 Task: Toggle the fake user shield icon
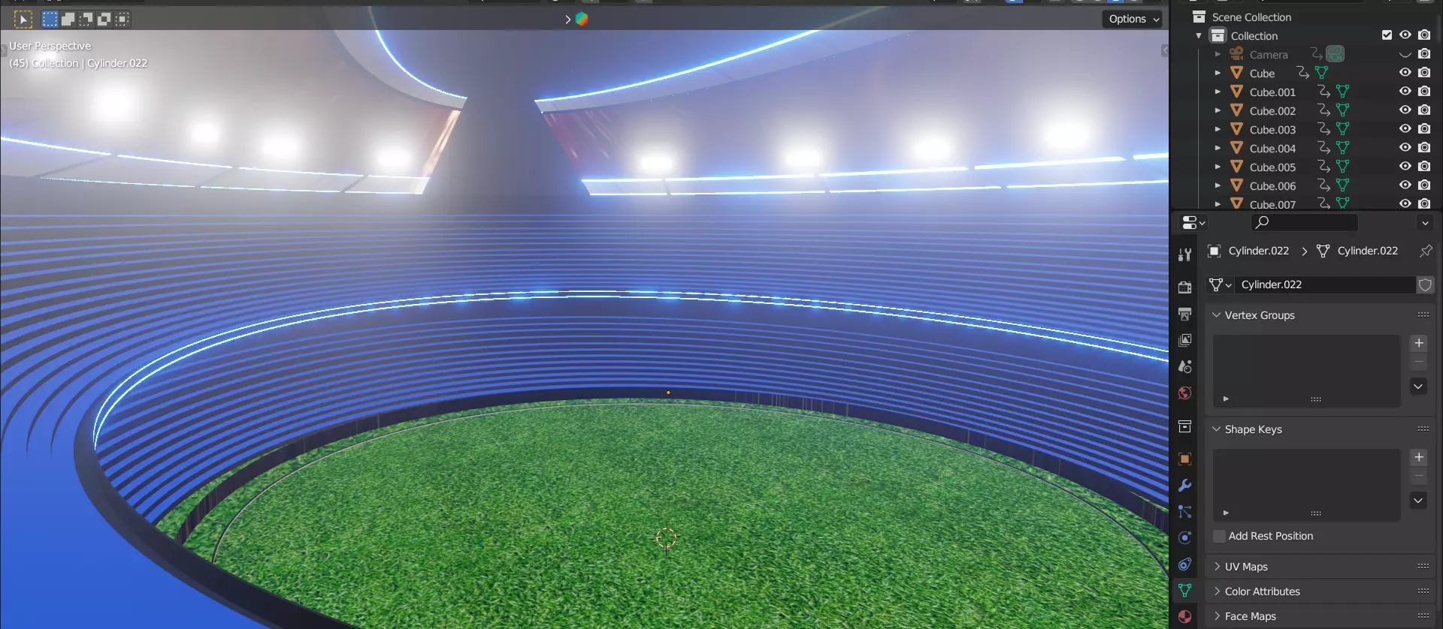click(x=1425, y=284)
